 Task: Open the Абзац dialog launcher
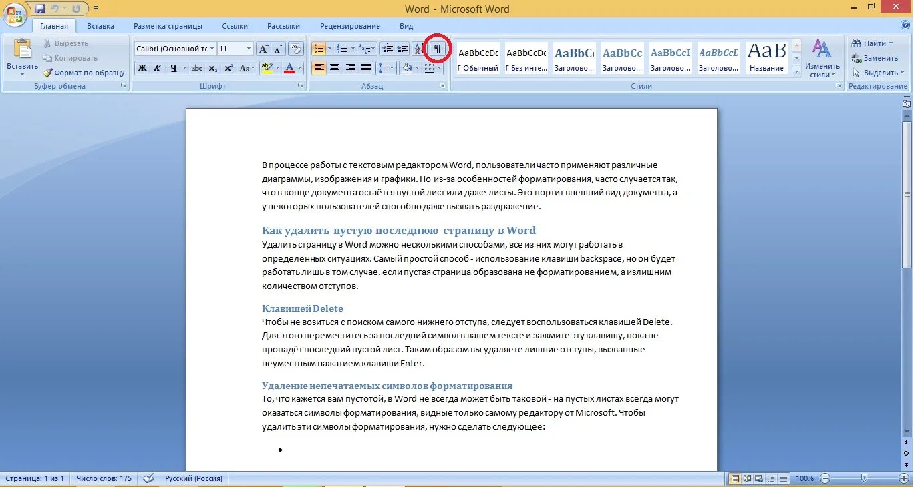click(x=442, y=86)
